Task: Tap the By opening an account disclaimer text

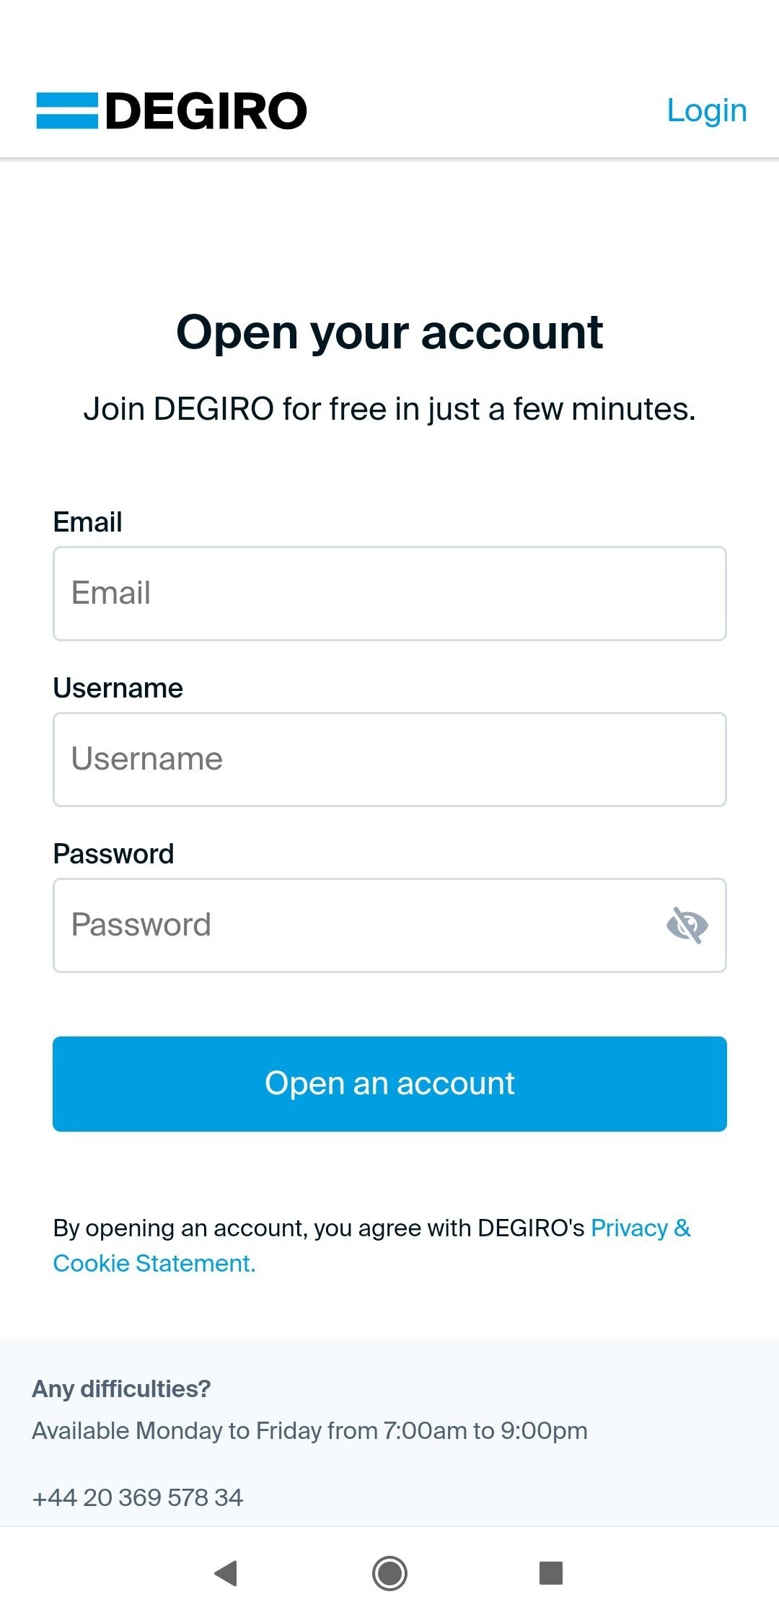Action: pos(319,1228)
